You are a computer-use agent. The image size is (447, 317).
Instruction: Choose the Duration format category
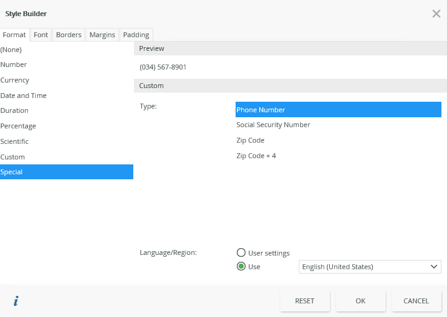[14, 110]
